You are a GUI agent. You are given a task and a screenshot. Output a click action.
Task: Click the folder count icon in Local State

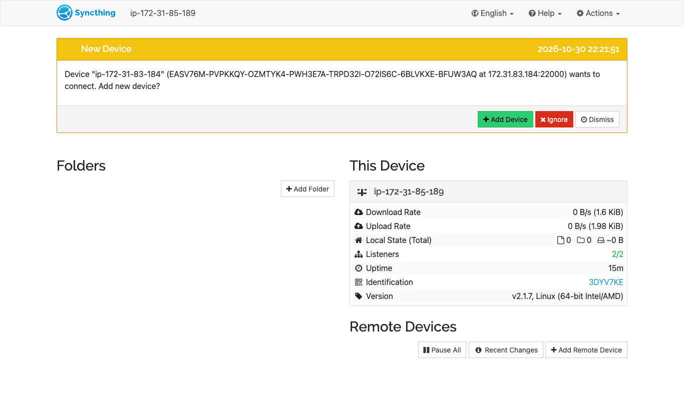pyautogui.click(x=581, y=240)
